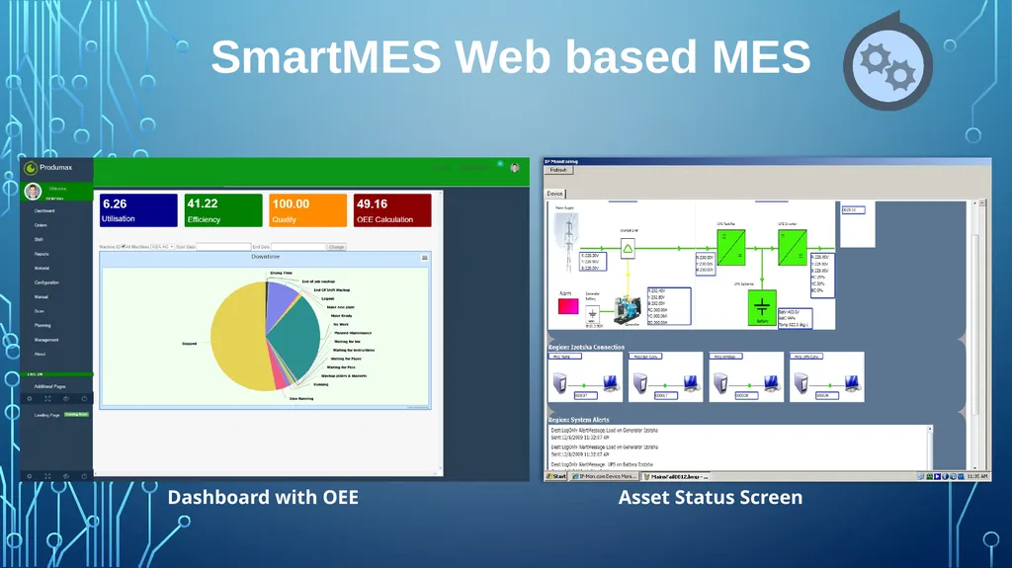Click the Quality 100.00 tile
The height and width of the screenshot is (568, 1012).
308,210
